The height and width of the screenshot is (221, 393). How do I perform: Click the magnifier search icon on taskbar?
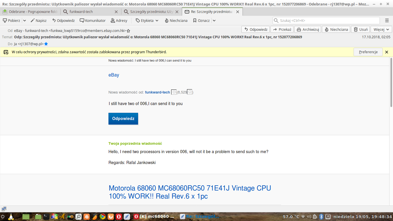78,217
